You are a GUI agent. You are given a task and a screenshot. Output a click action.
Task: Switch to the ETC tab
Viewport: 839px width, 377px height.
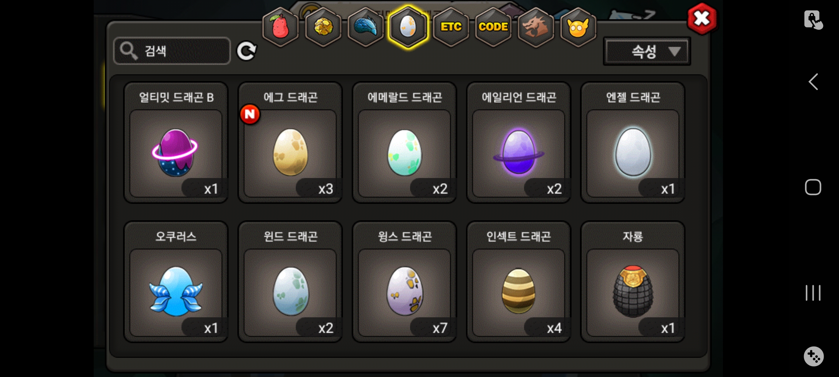[x=451, y=27]
